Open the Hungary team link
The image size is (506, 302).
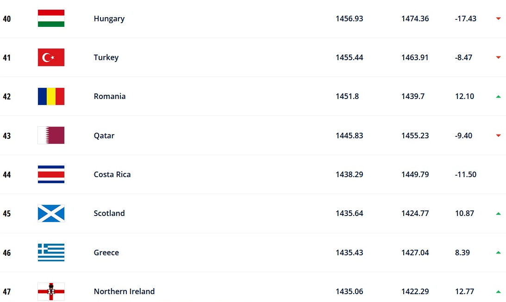point(109,18)
